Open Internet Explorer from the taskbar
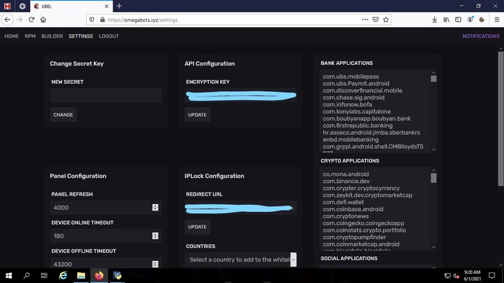This screenshot has height=283, width=504. tap(63, 275)
